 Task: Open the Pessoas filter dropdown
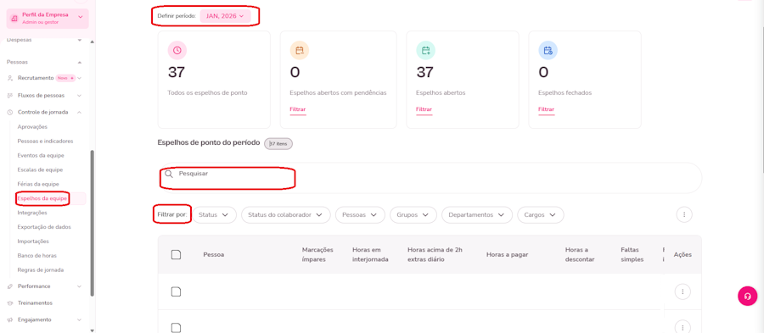[x=360, y=215]
